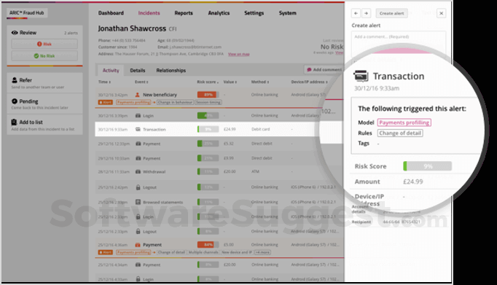Screen dimensions: 497x285
Task: Click the 25/12/16 2:33pm Logout lock icon
Action: [138, 231]
